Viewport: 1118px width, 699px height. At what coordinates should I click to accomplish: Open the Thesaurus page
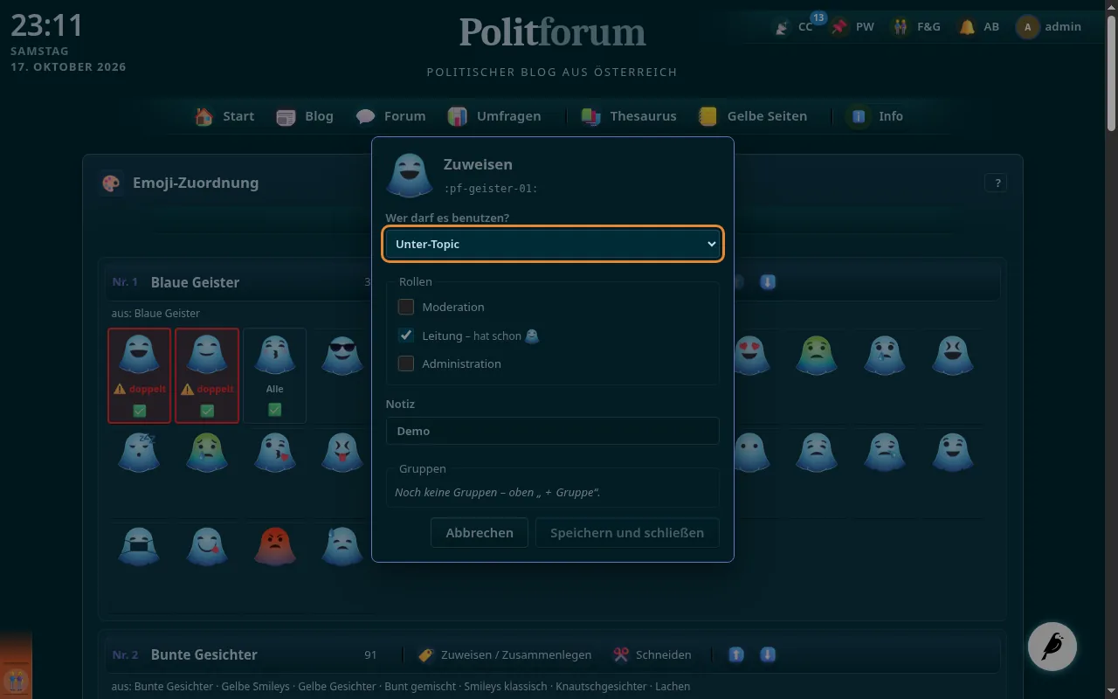point(629,116)
